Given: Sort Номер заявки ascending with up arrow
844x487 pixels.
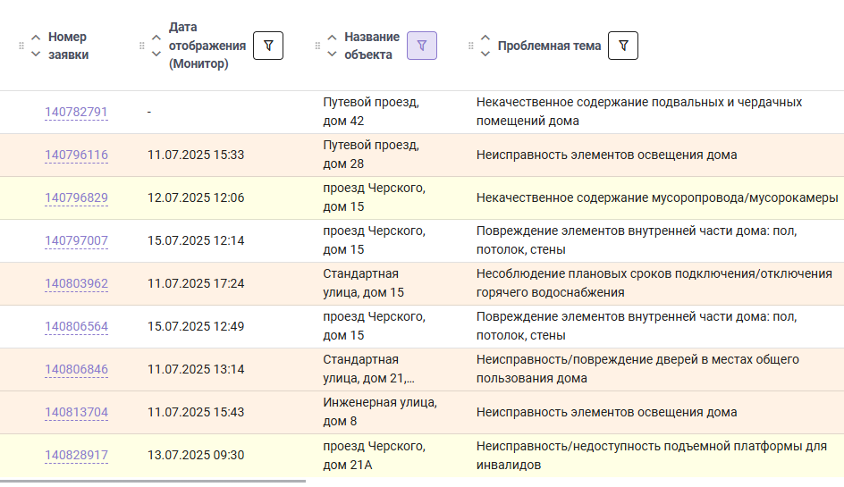Looking at the screenshot, I should [x=36, y=38].
